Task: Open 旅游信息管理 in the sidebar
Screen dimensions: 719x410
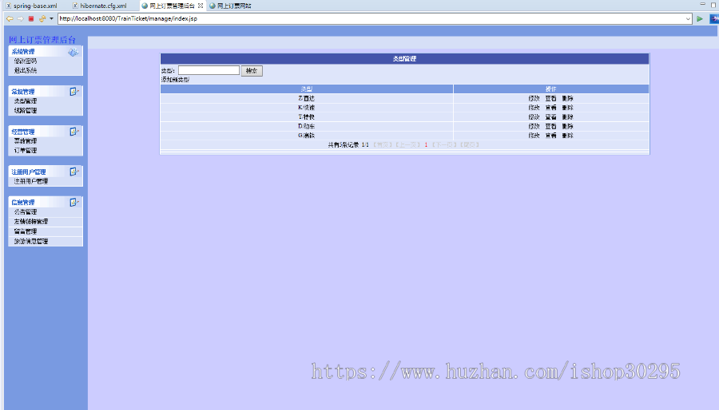Action: [30, 241]
